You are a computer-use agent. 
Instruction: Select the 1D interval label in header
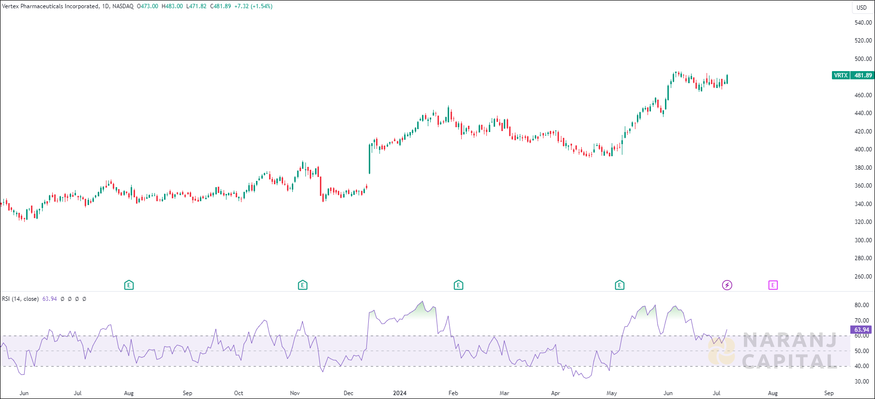click(x=106, y=6)
